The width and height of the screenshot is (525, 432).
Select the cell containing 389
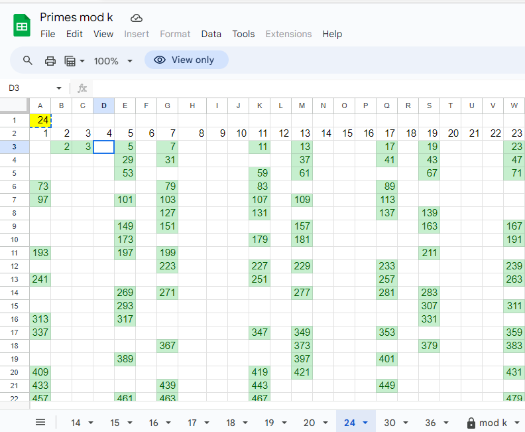(125, 359)
